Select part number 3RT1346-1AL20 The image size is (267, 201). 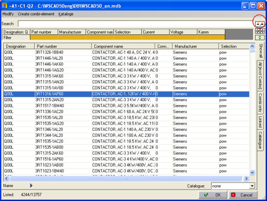tap(49, 129)
